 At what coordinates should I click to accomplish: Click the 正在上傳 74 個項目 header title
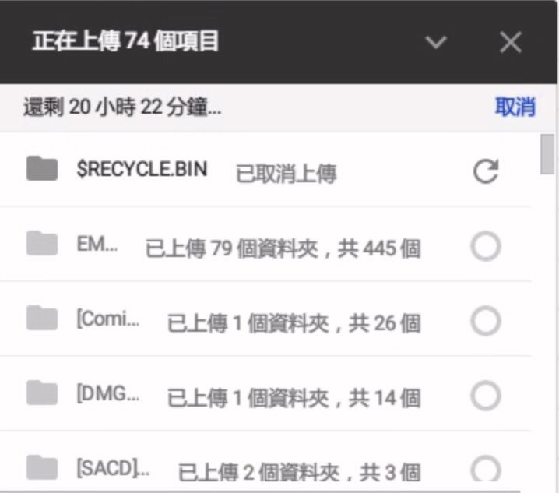[125, 42]
